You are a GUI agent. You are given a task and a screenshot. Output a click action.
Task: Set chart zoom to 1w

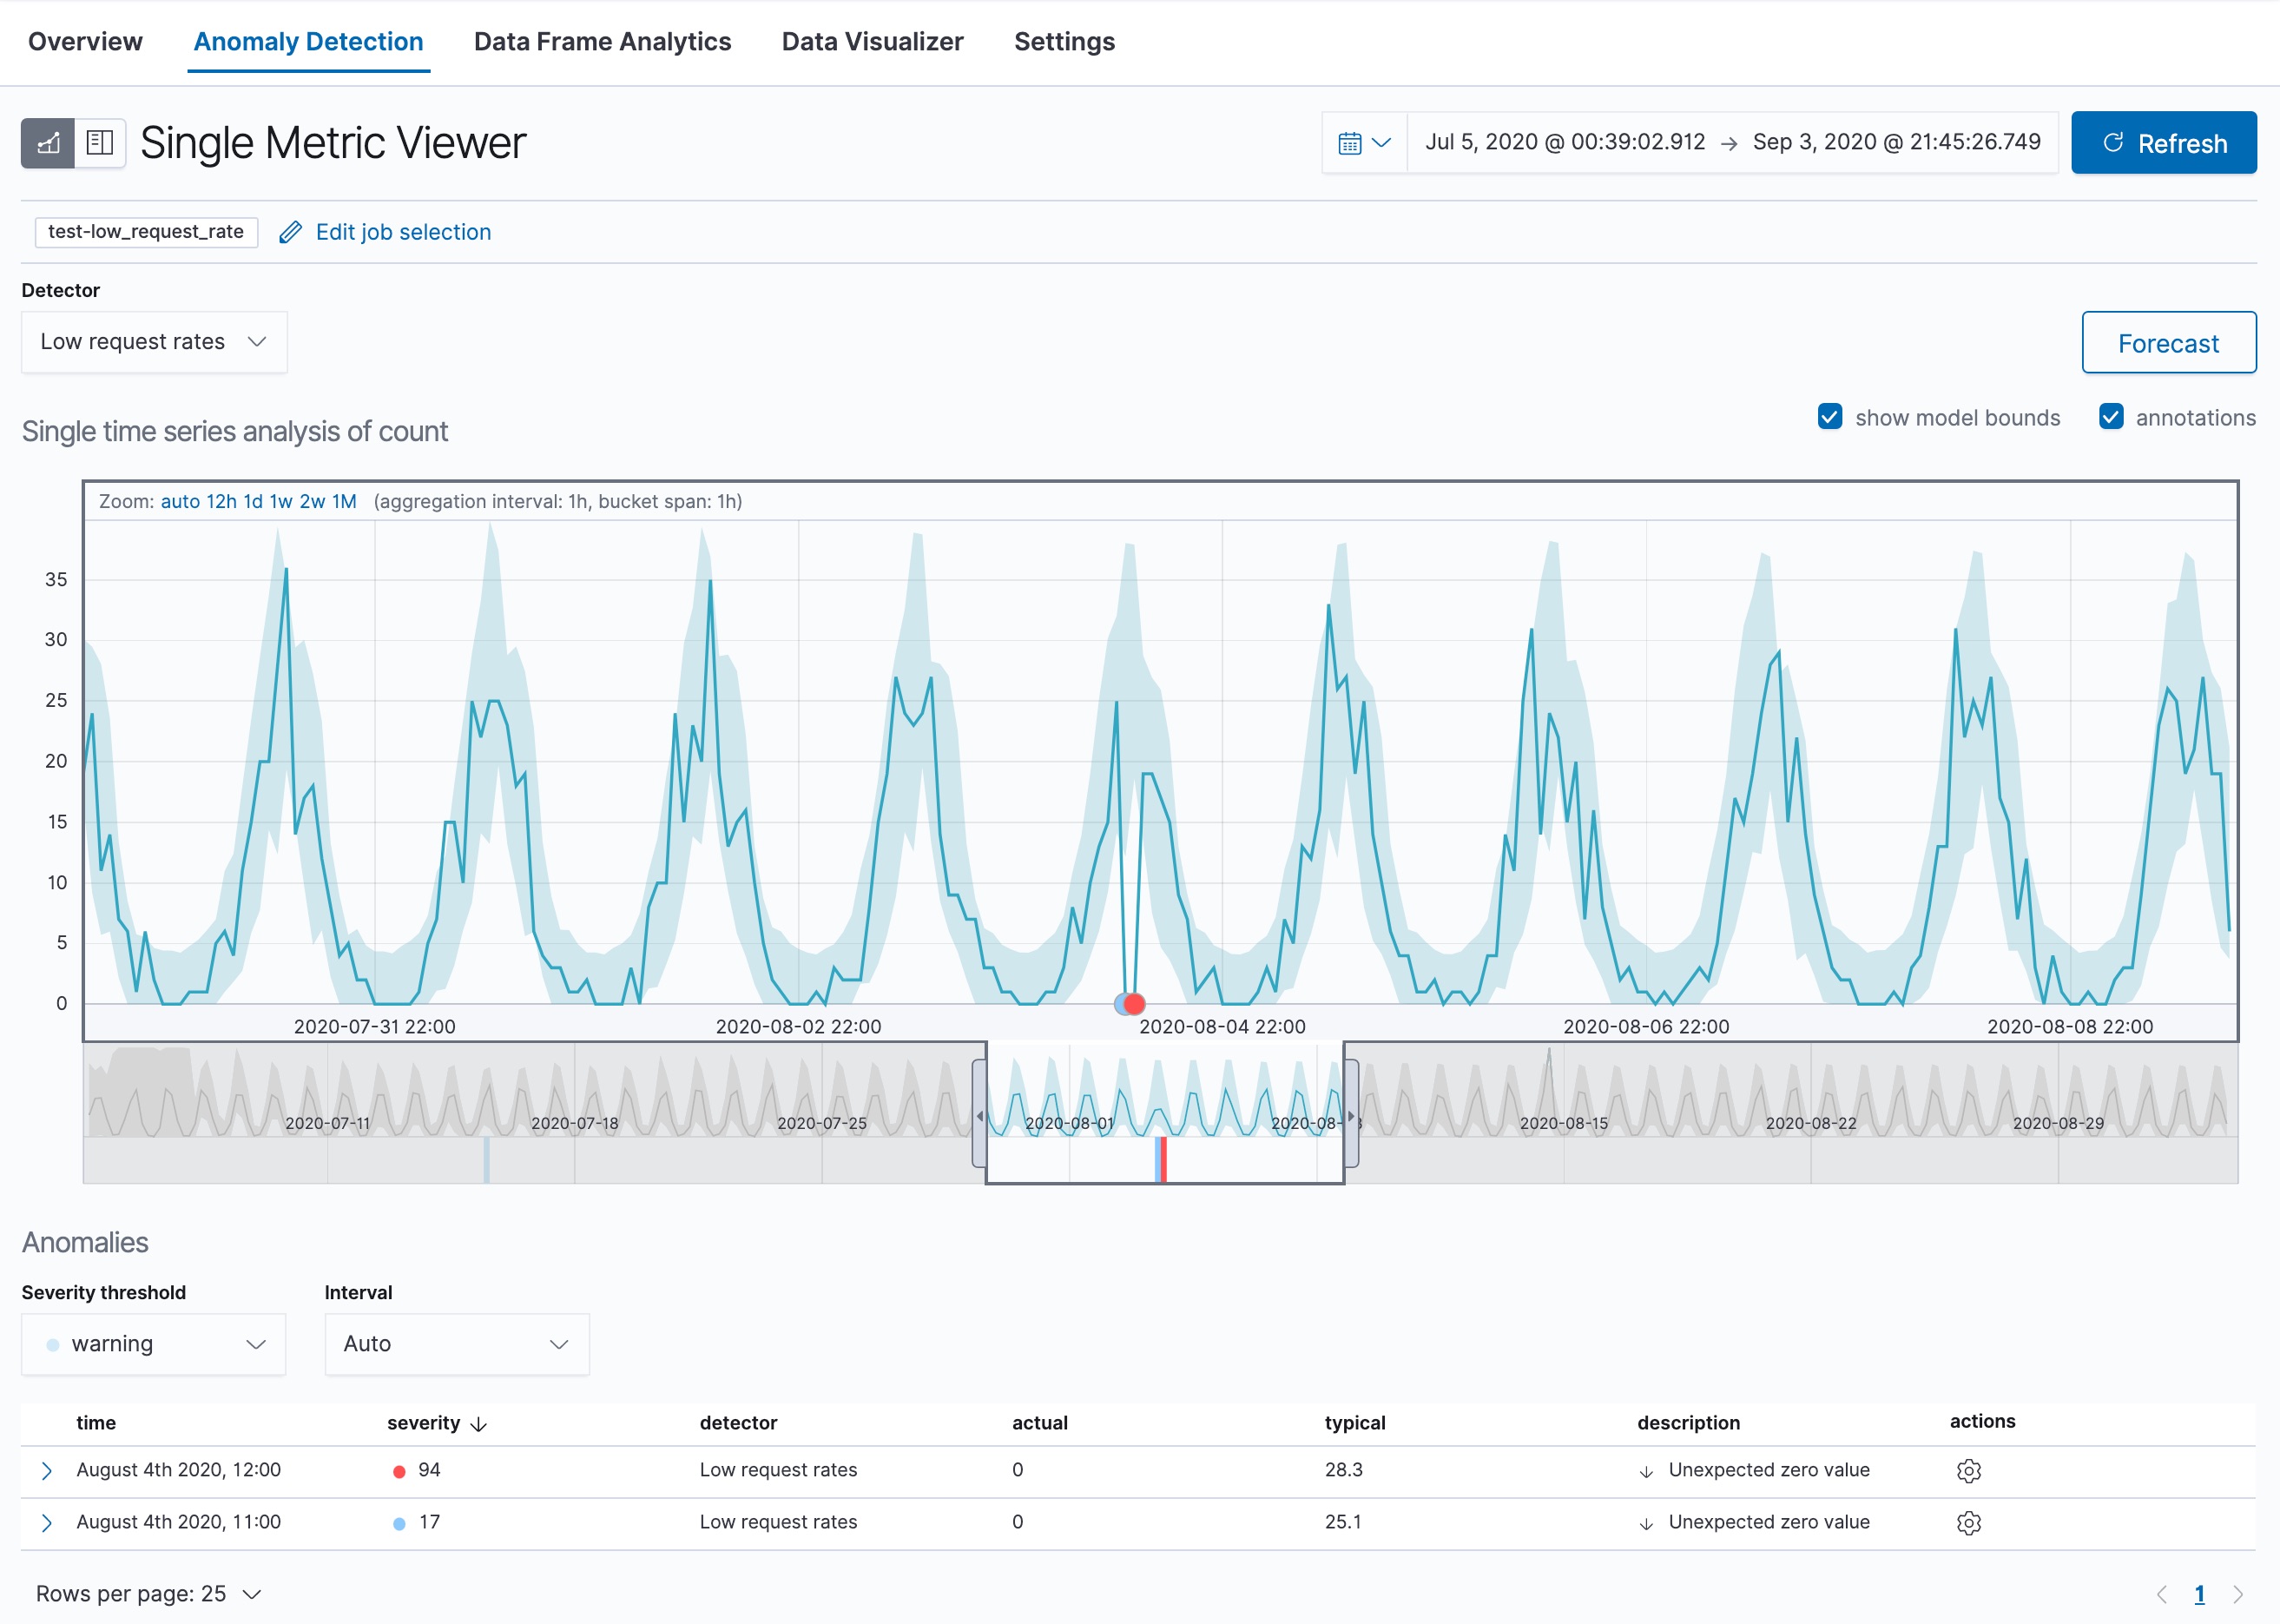click(x=281, y=501)
